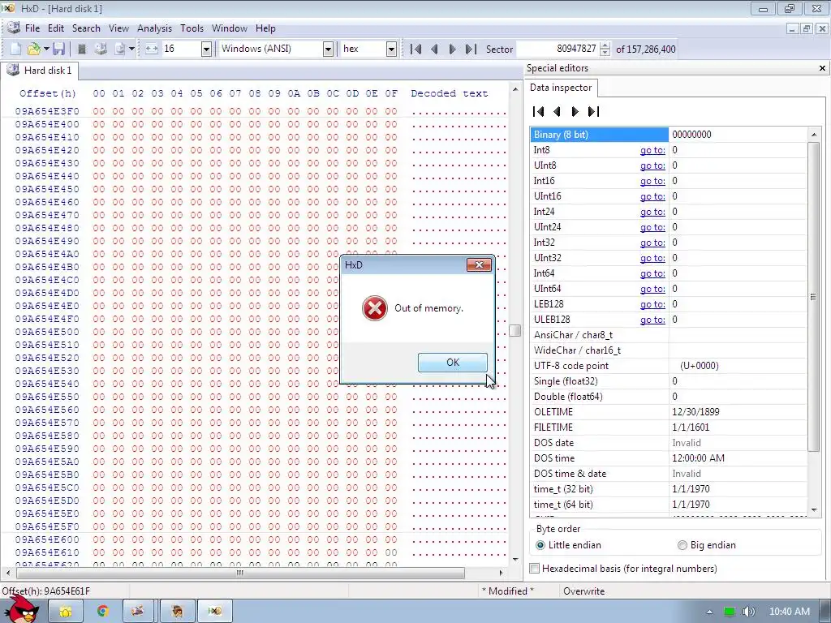Open the Analysis menu
Viewport: 831px width, 623px height.
[x=154, y=28]
